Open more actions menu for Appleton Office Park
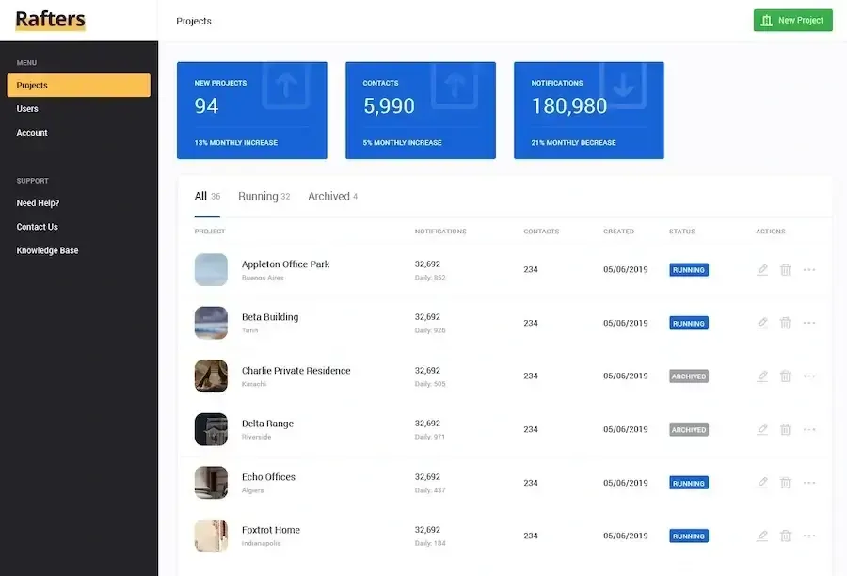 (809, 270)
